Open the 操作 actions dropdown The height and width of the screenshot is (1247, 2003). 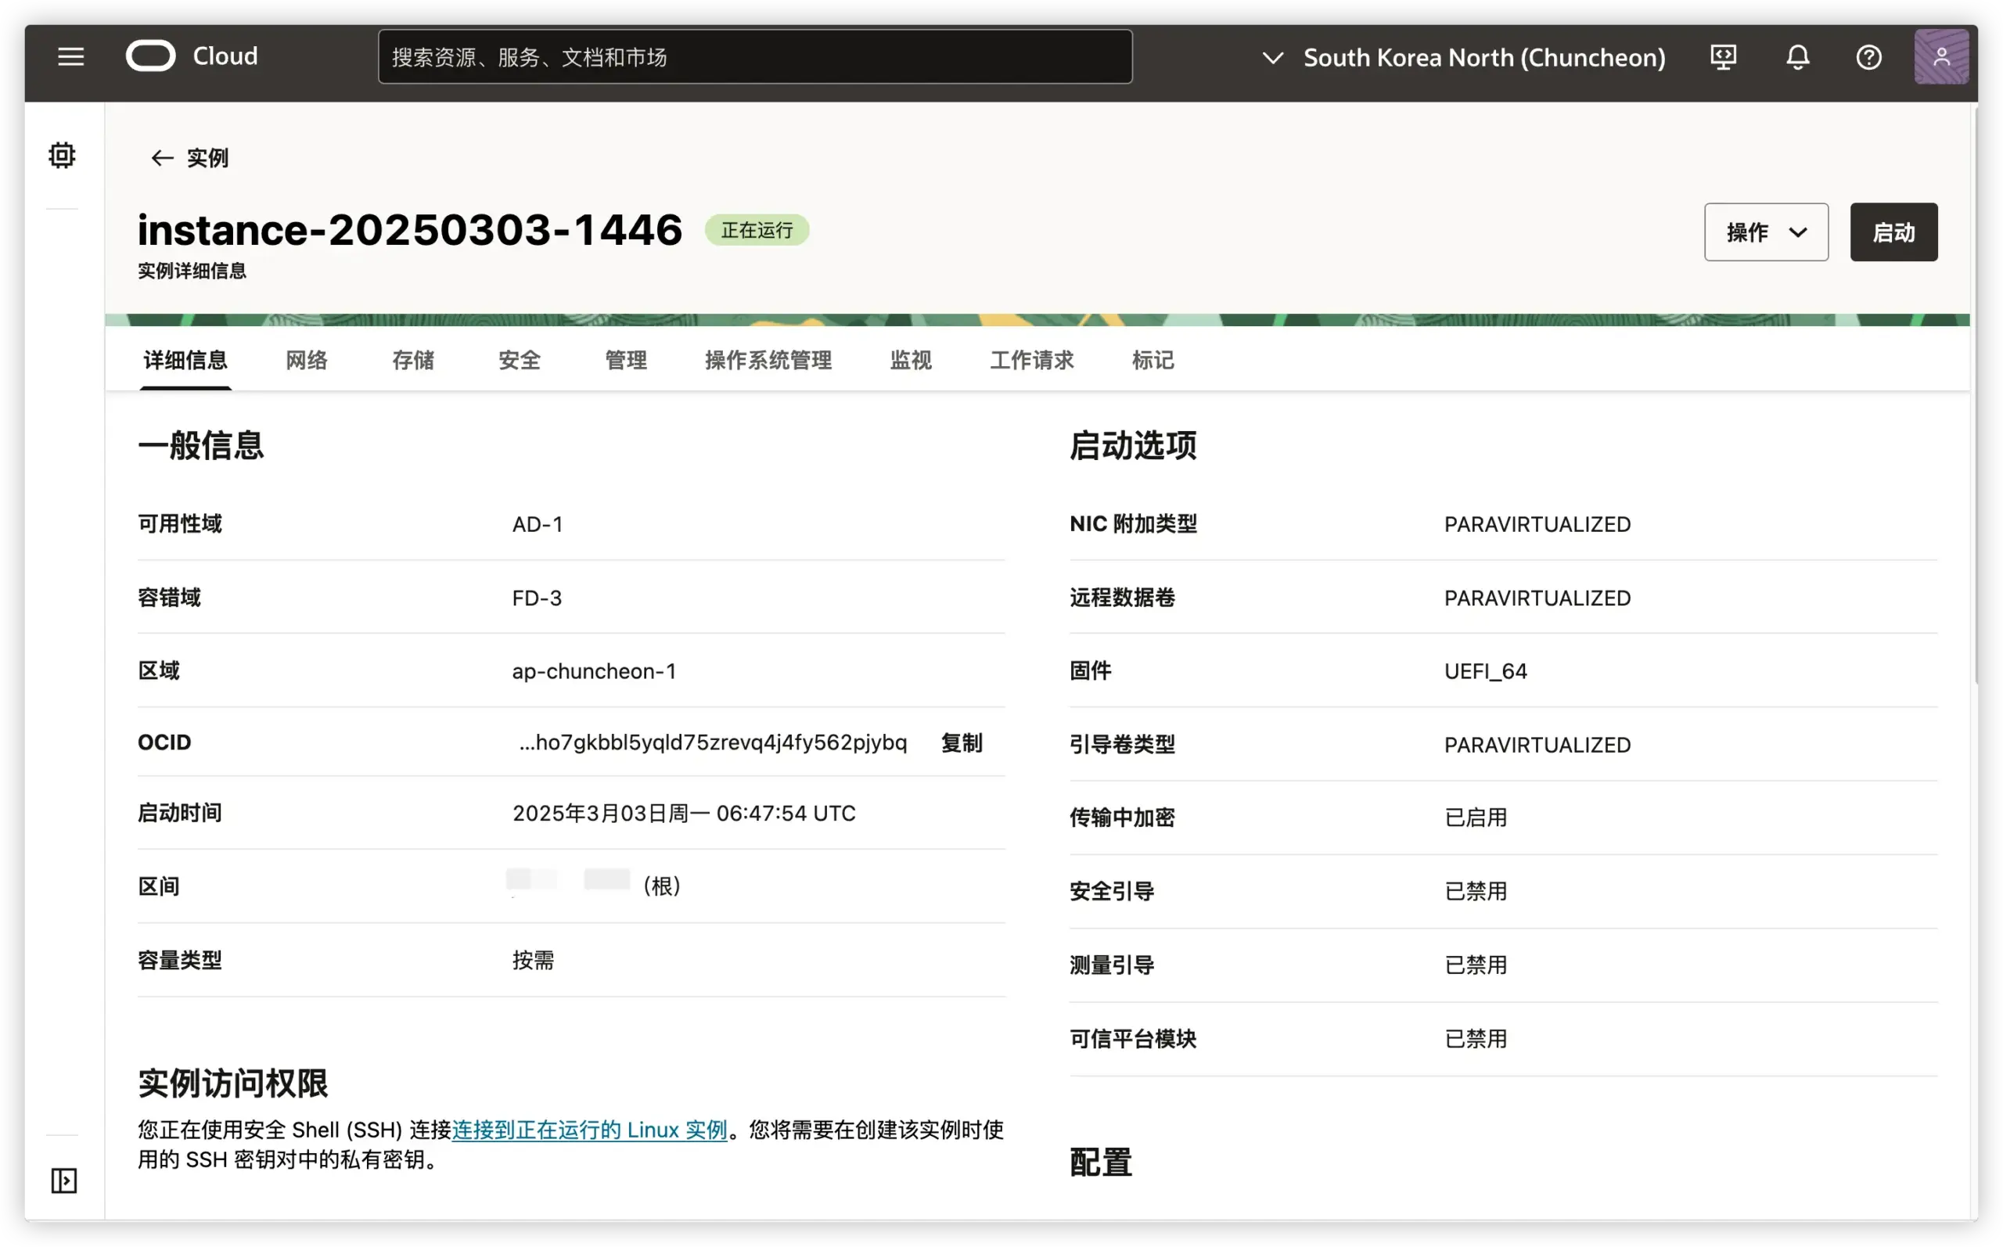(x=1765, y=232)
